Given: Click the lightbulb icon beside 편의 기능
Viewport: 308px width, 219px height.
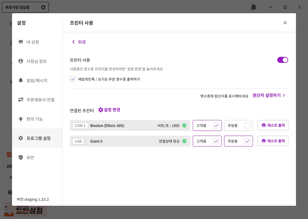Looking at the screenshot, I should click(21, 119).
